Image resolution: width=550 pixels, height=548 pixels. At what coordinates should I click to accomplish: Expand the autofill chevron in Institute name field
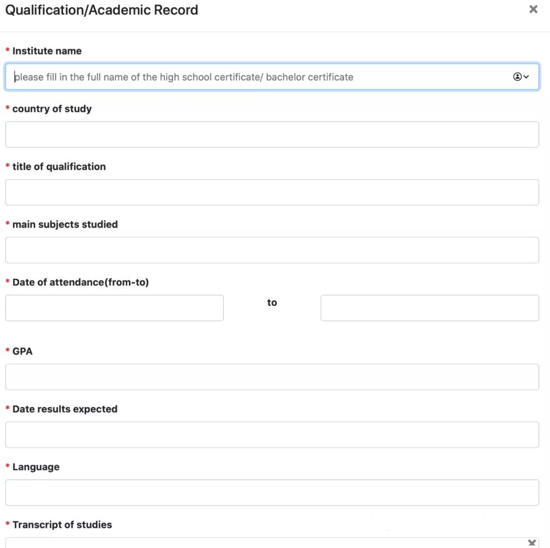pyautogui.click(x=526, y=77)
